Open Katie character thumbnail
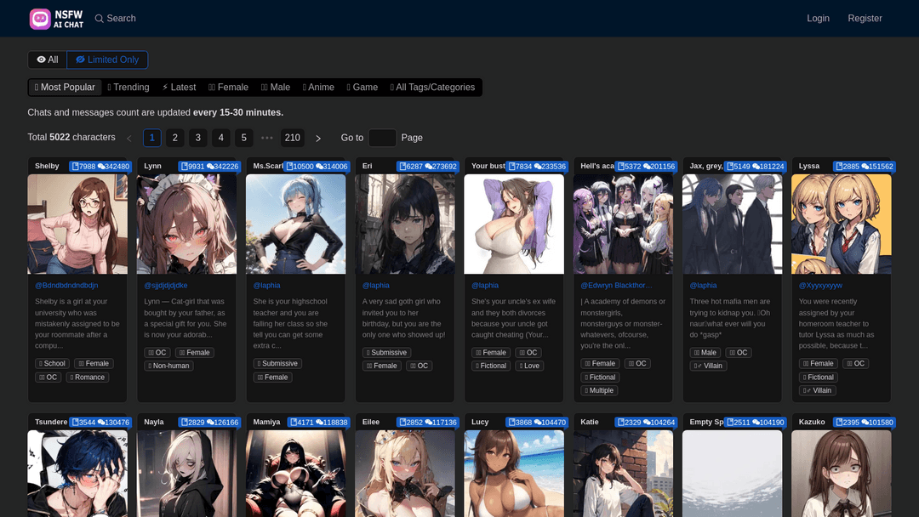The width and height of the screenshot is (919, 517). pos(623,474)
